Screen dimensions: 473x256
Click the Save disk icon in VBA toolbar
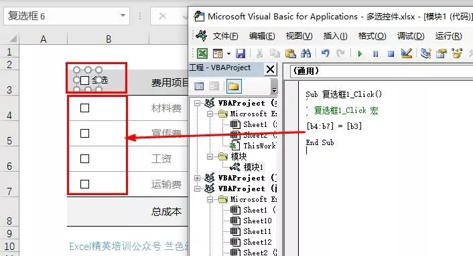pyautogui.click(x=240, y=54)
